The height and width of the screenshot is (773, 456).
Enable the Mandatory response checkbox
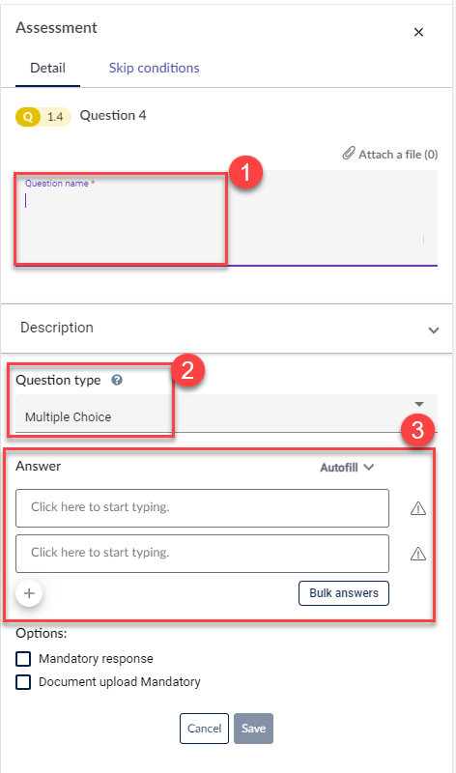[23, 659]
